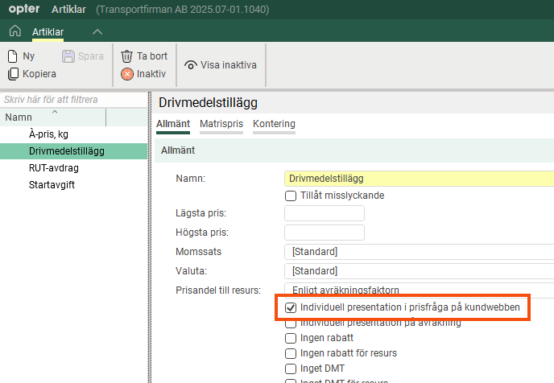The image size is (554, 383).
Task: Check the Ingen rabatt checkbox
Action: pyautogui.click(x=291, y=338)
